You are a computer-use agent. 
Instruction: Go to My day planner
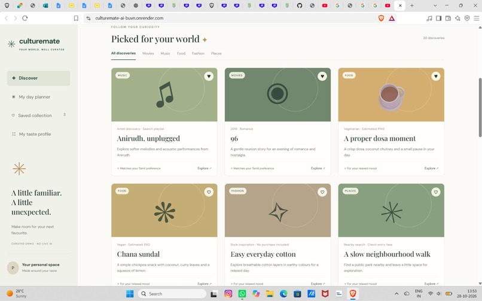point(38,97)
